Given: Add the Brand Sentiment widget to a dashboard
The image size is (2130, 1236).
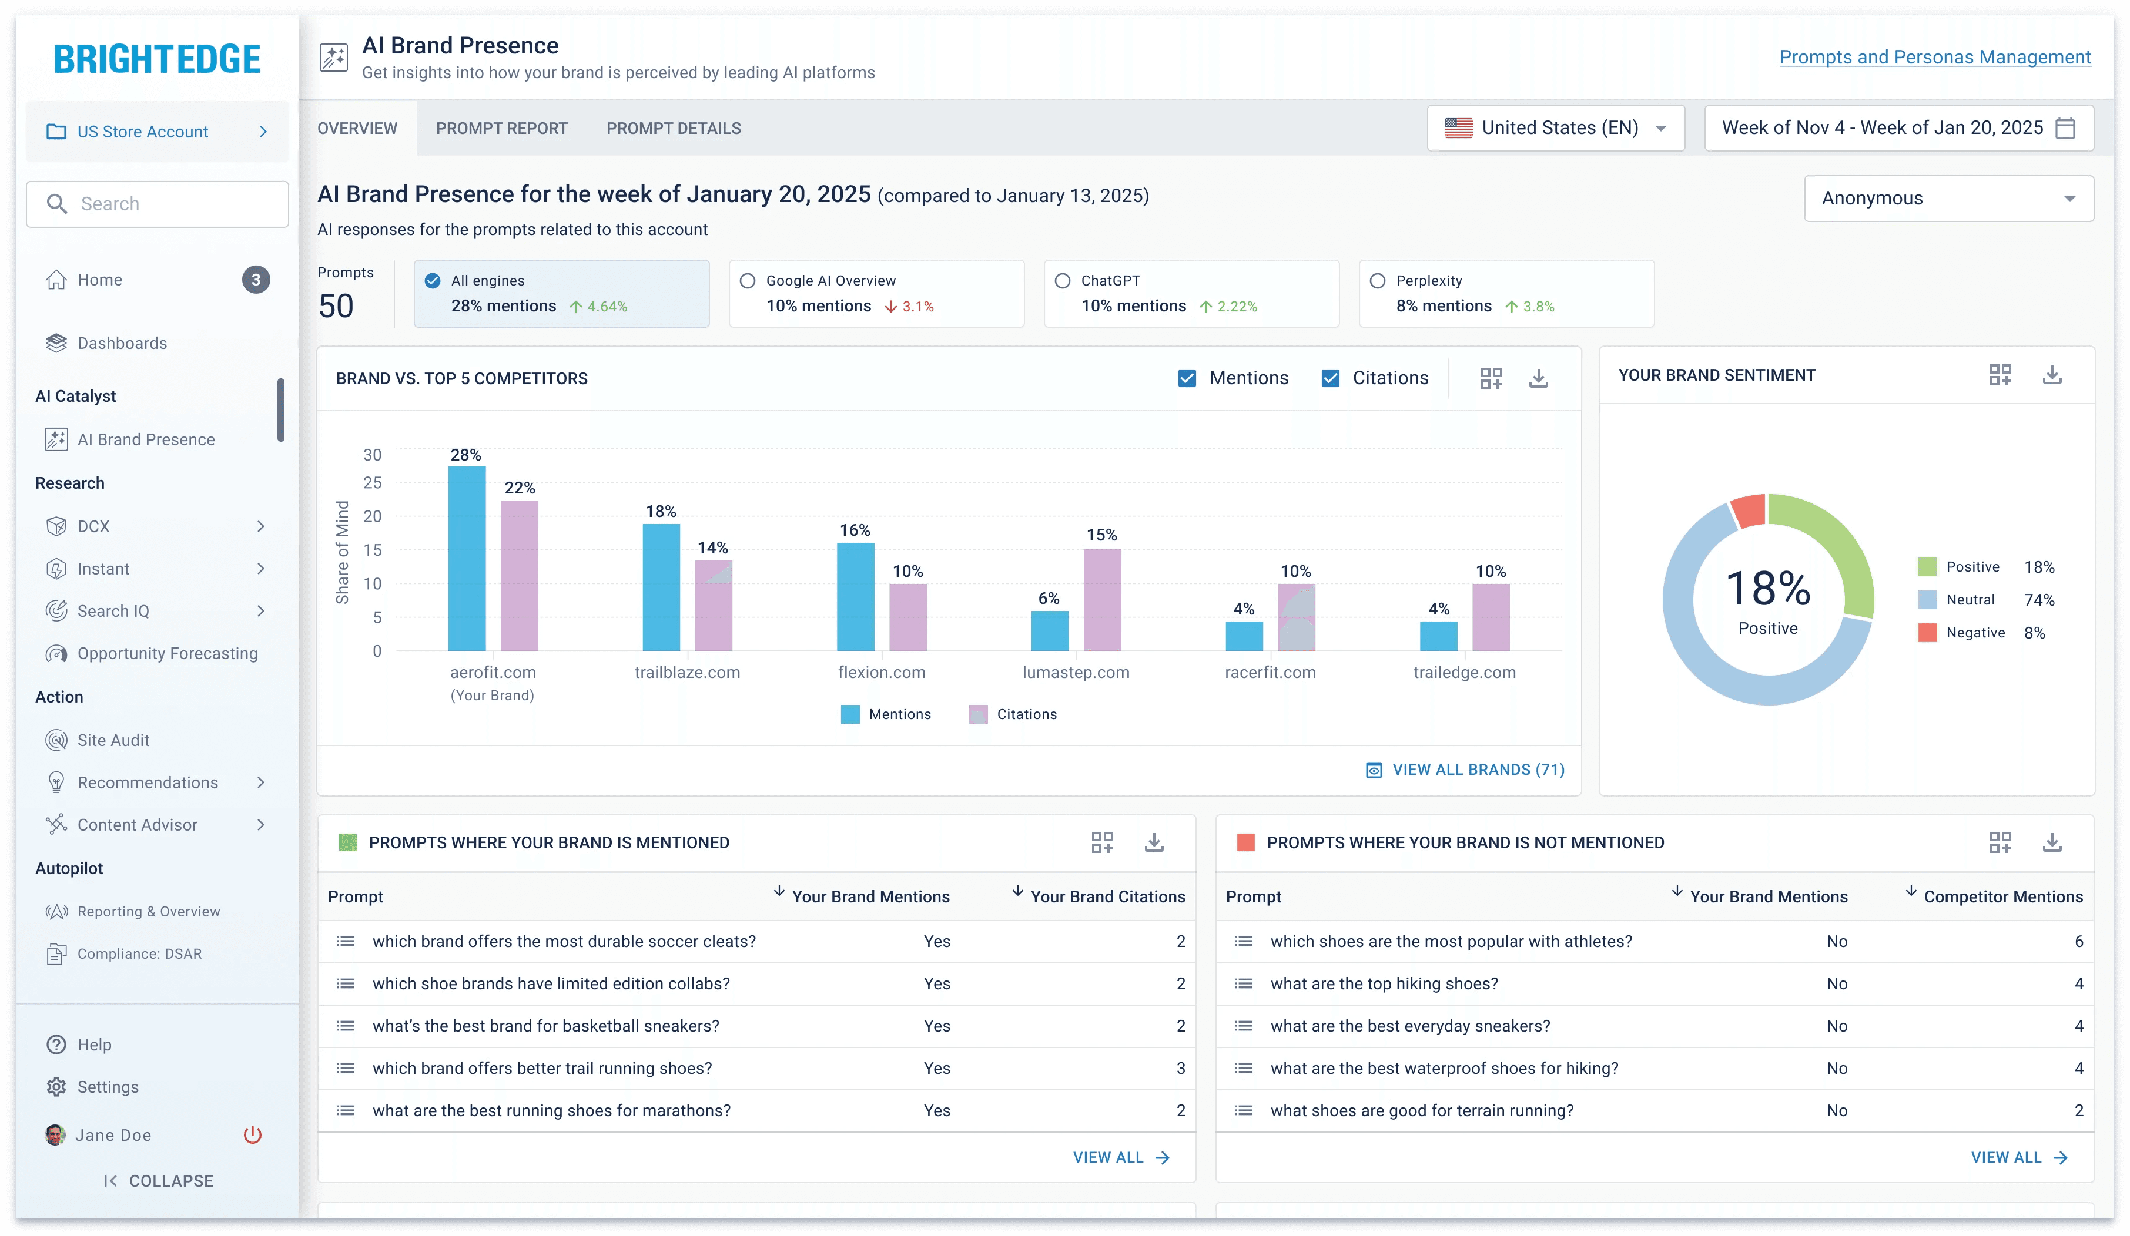Looking at the screenshot, I should [2000, 374].
